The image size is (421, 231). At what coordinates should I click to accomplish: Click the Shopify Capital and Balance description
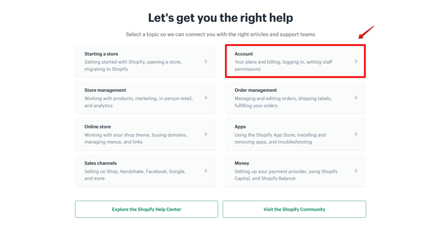point(286,175)
